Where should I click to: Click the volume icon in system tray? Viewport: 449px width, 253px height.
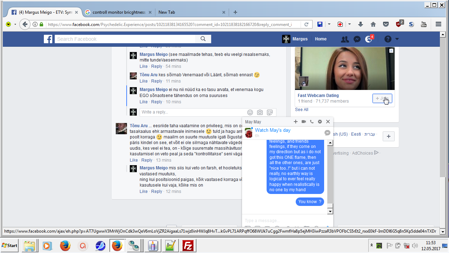point(415,245)
